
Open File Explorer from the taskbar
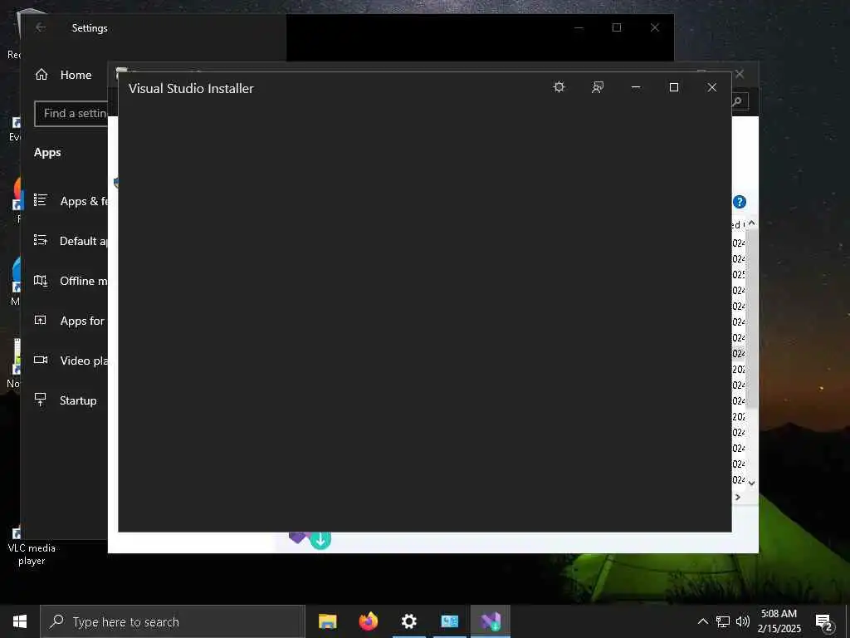pyautogui.click(x=327, y=621)
